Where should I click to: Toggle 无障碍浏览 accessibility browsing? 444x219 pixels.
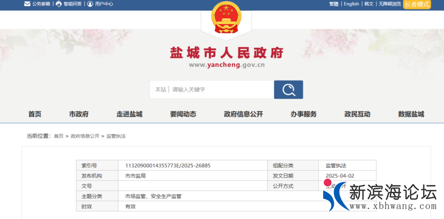pos(389,4)
